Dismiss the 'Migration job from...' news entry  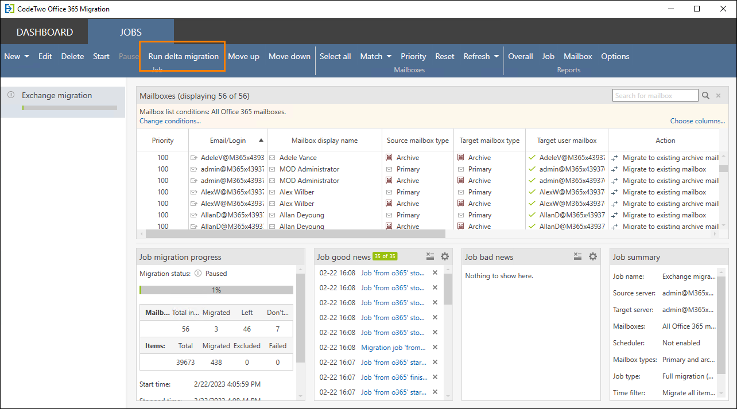tap(435, 347)
